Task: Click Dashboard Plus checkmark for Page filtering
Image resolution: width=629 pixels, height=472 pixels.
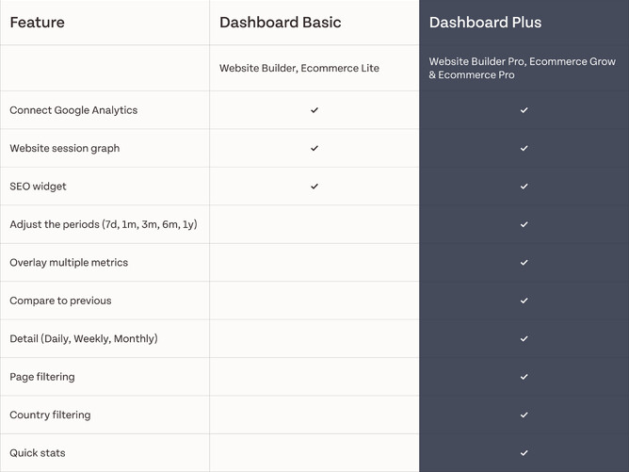Action: click(x=524, y=377)
